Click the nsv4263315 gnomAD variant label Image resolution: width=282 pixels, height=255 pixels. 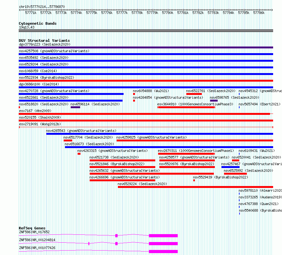[x=112, y=151]
